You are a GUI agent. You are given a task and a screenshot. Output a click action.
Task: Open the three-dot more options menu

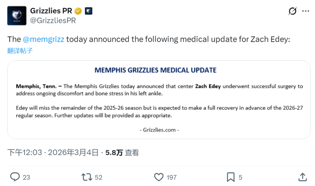[x=305, y=11]
